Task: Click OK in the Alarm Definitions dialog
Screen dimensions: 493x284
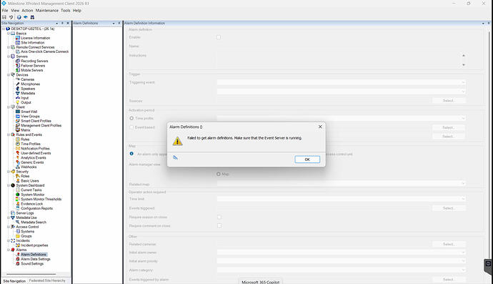Action: click(x=307, y=160)
